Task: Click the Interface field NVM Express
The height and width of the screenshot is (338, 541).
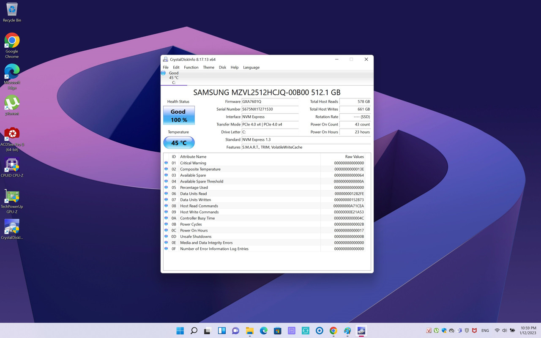Action: tap(270, 117)
